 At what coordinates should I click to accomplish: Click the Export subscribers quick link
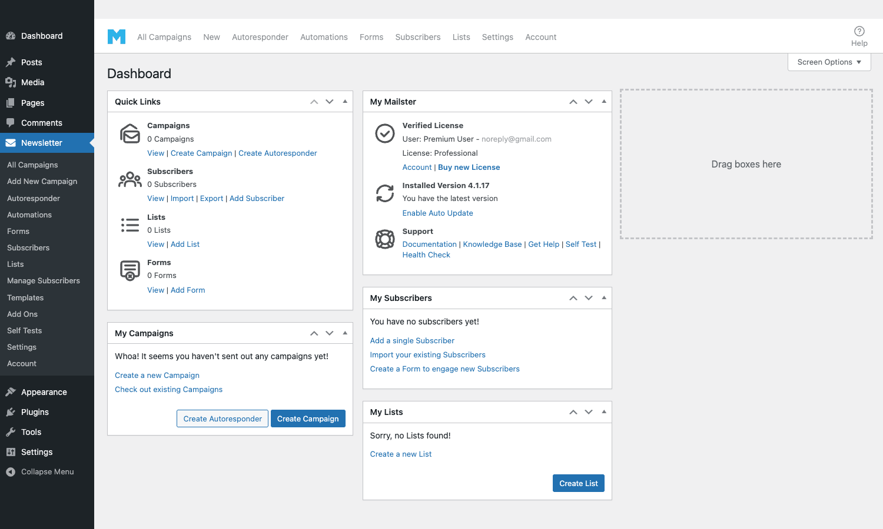tap(212, 199)
